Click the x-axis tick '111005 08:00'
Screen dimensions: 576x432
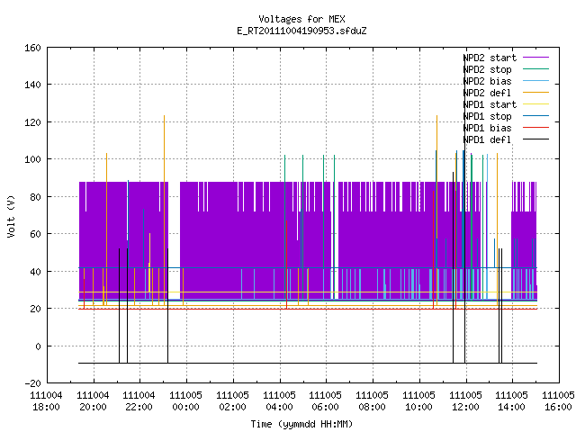[x=372, y=401]
